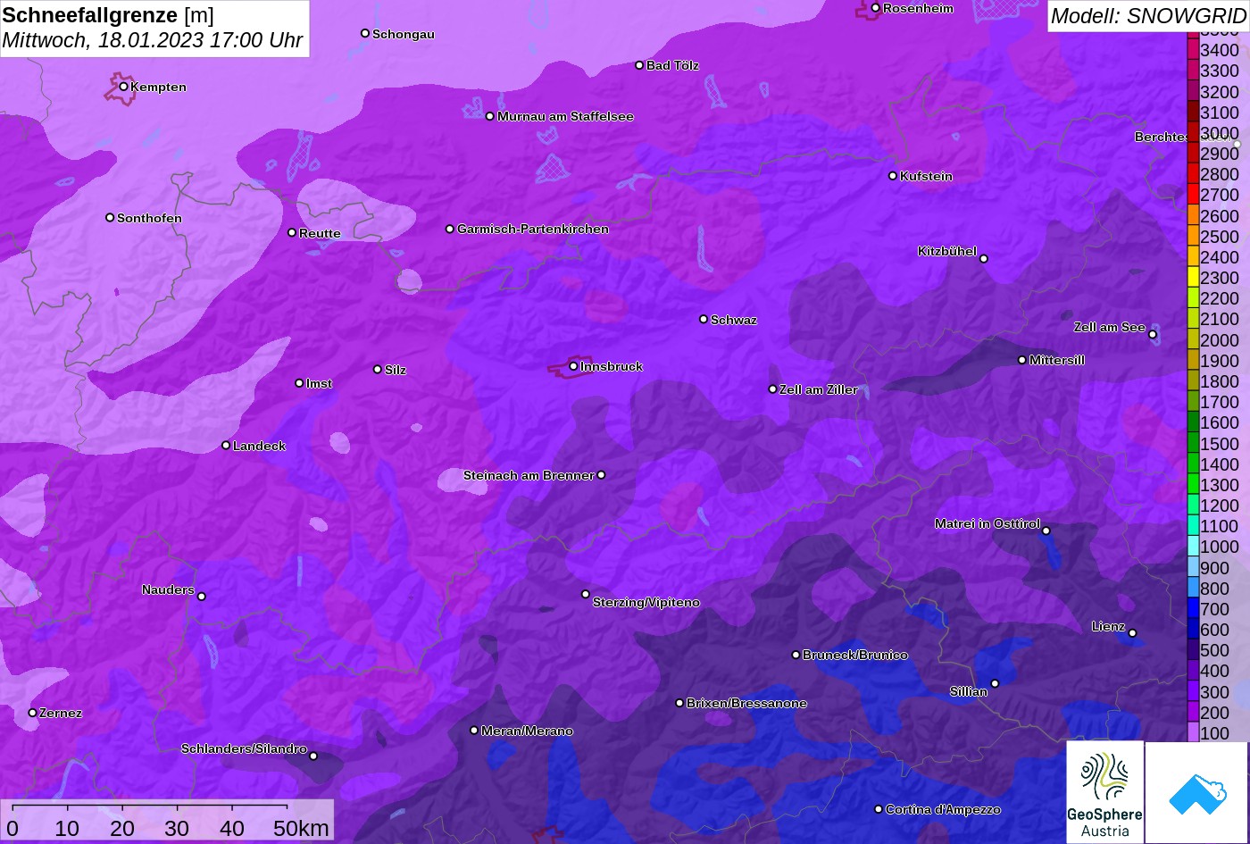Select the Brixen/Bressanone label
The height and width of the screenshot is (844, 1250).
point(746,703)
